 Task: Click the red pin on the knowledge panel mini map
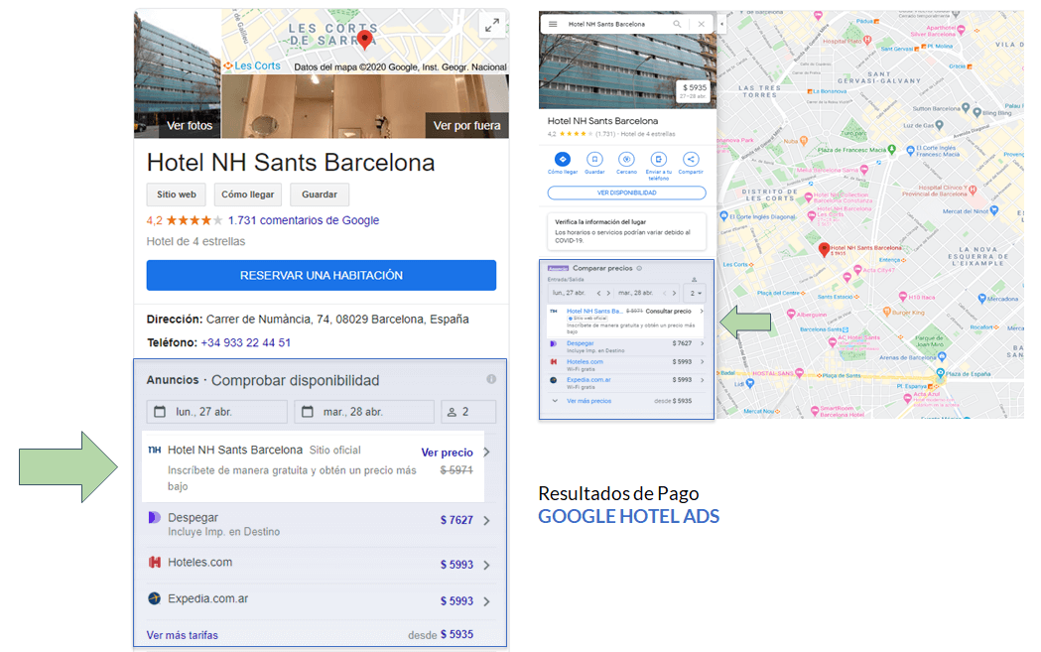[365, 39]
